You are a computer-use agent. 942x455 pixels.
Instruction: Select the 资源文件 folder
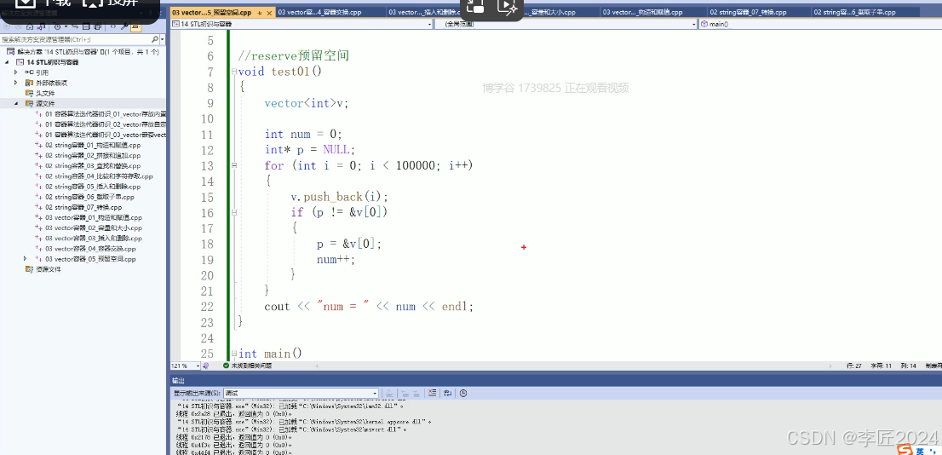(x=43, y=269)
